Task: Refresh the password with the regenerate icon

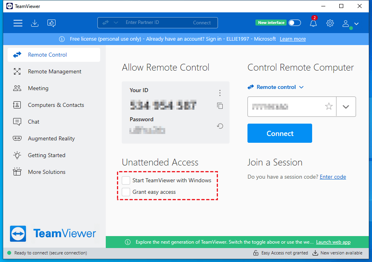Action: pos(220,126)
